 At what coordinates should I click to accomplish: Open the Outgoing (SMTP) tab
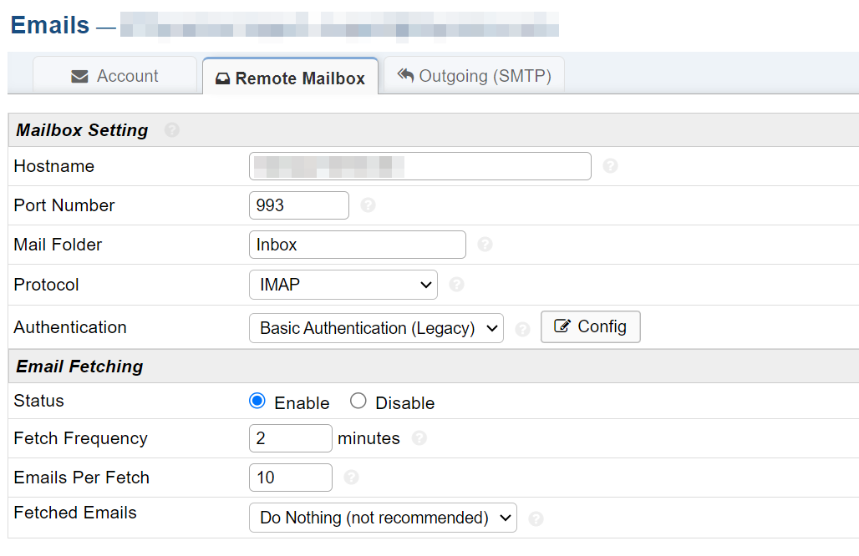474,76
